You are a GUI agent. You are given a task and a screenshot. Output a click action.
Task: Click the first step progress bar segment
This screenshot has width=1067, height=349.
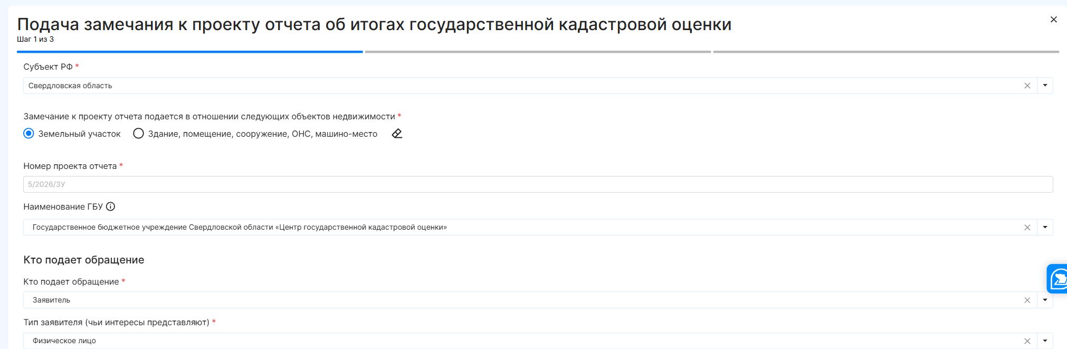point(190,52)
